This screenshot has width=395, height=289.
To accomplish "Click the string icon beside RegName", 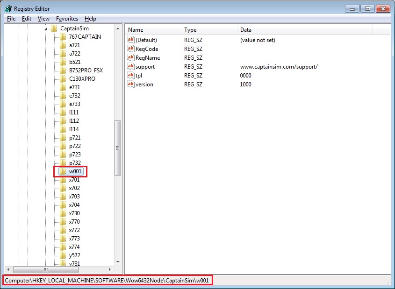I will click(131, 57).
